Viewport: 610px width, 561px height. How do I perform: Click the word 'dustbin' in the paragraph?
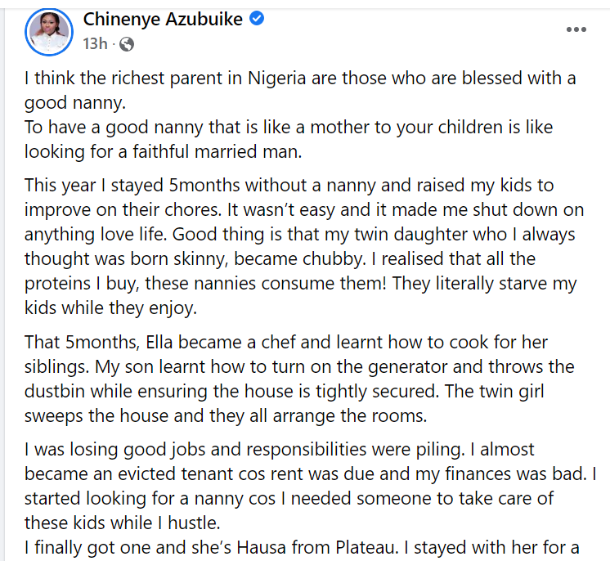(x=55, y=392)
